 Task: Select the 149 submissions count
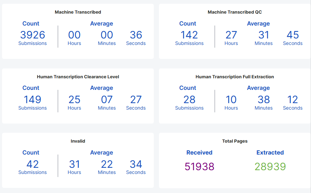(32, 100)
